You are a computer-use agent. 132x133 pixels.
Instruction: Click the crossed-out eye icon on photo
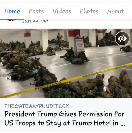[122, 39]
